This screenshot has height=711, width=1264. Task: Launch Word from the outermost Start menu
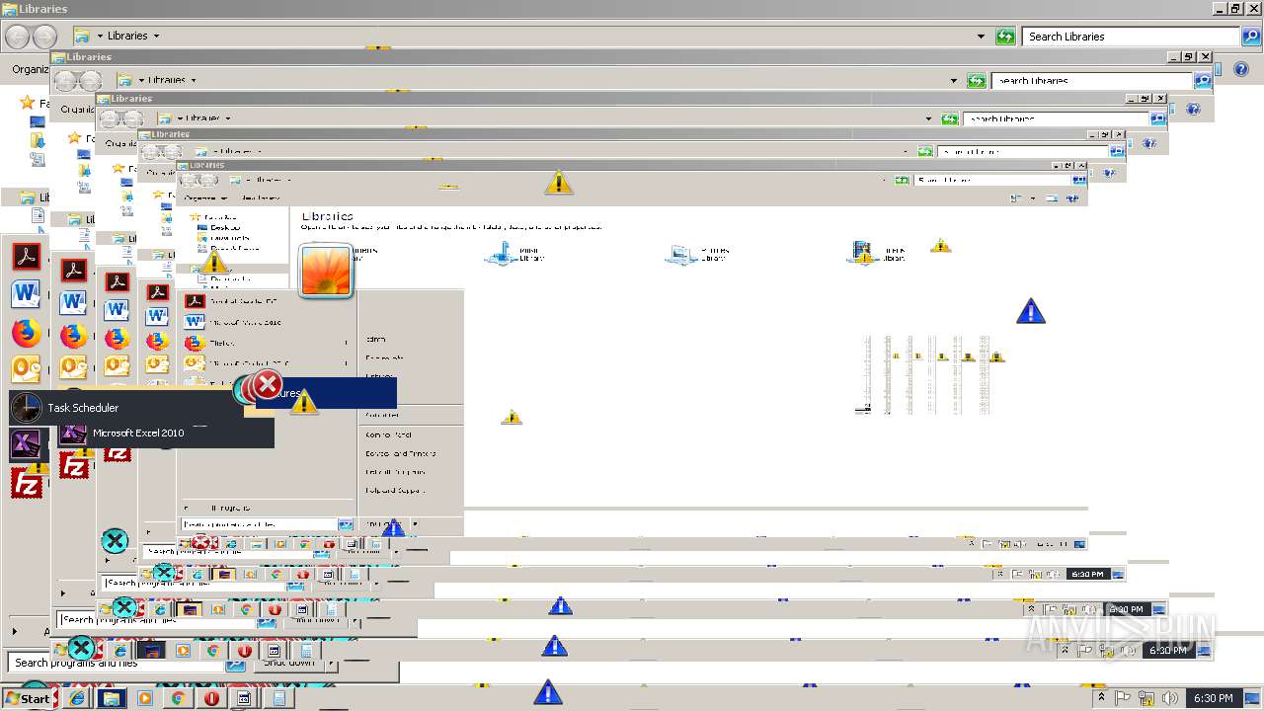(x=26, y=294)
